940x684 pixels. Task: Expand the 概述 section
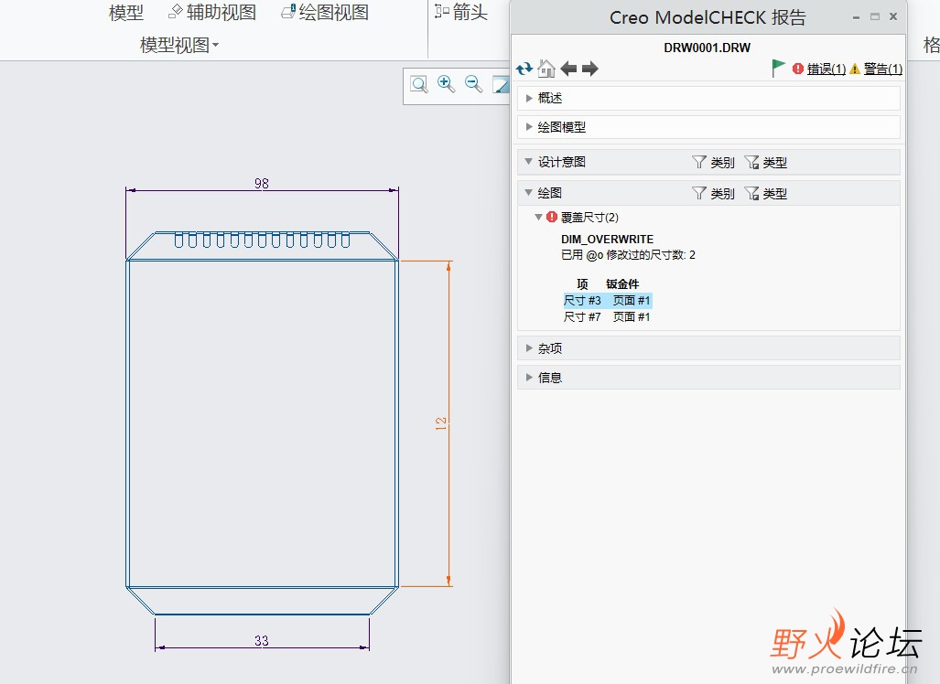[x=549, y=97]
